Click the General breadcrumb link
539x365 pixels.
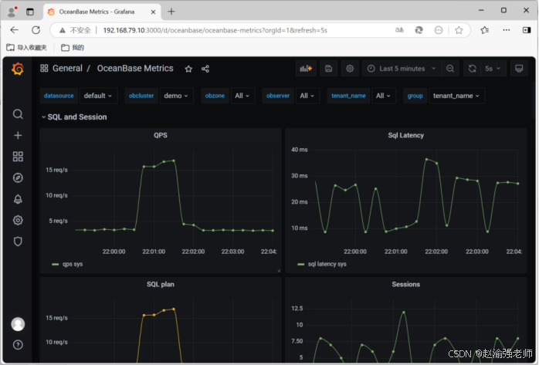click(67, 69)
